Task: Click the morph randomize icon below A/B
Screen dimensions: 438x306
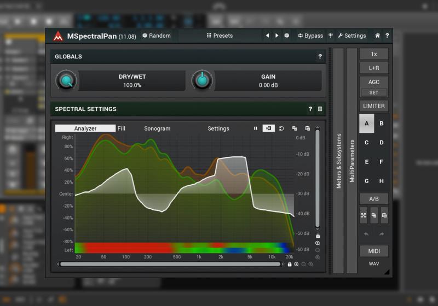Action: coord(364,215)
